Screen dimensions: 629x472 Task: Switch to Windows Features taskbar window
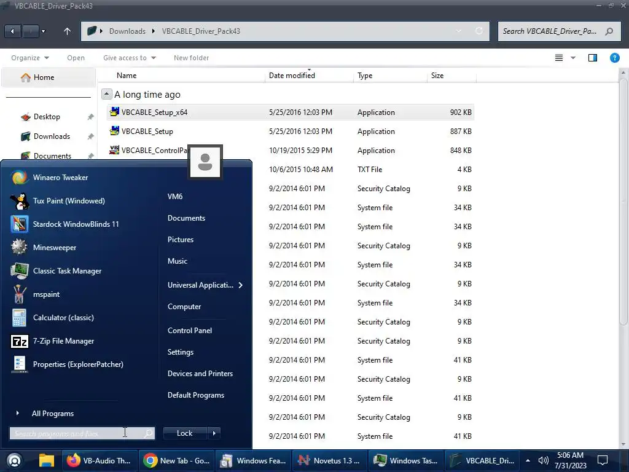(254, 460)
